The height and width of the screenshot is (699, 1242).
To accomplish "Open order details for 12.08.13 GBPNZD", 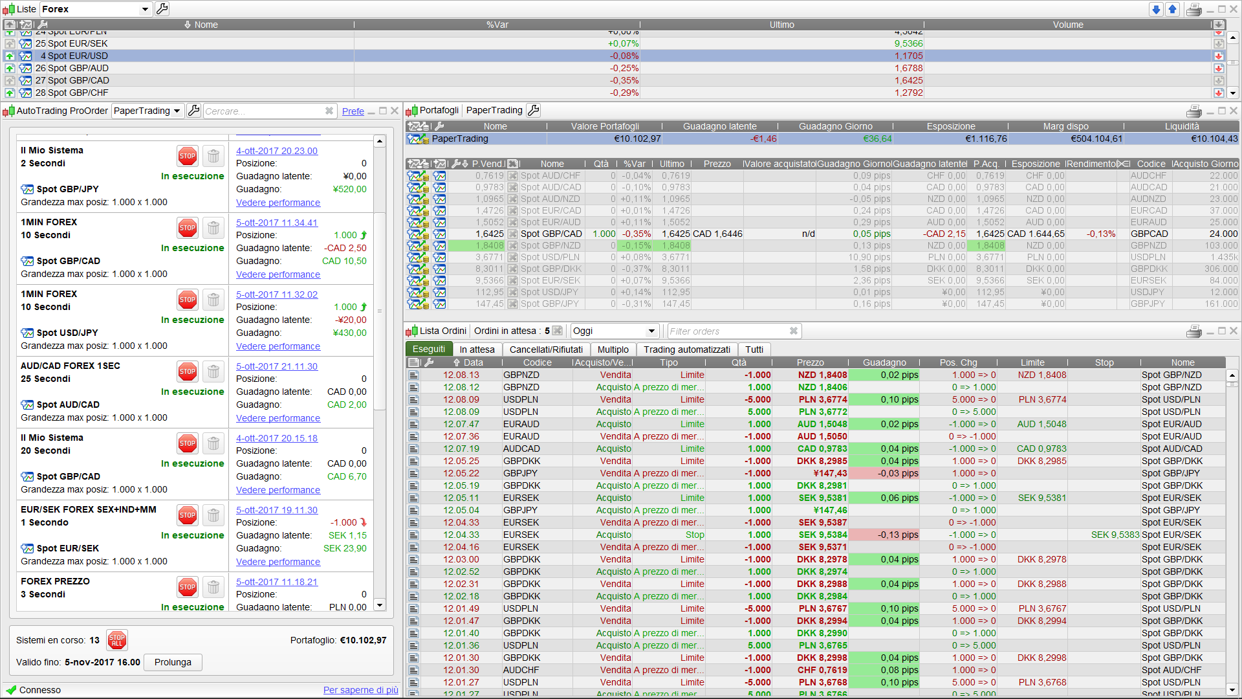I will 414,375.
